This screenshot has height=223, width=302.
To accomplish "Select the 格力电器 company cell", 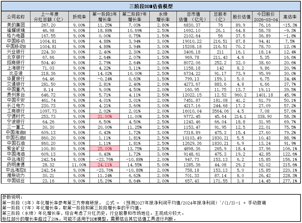I will [x=16, y=36].
